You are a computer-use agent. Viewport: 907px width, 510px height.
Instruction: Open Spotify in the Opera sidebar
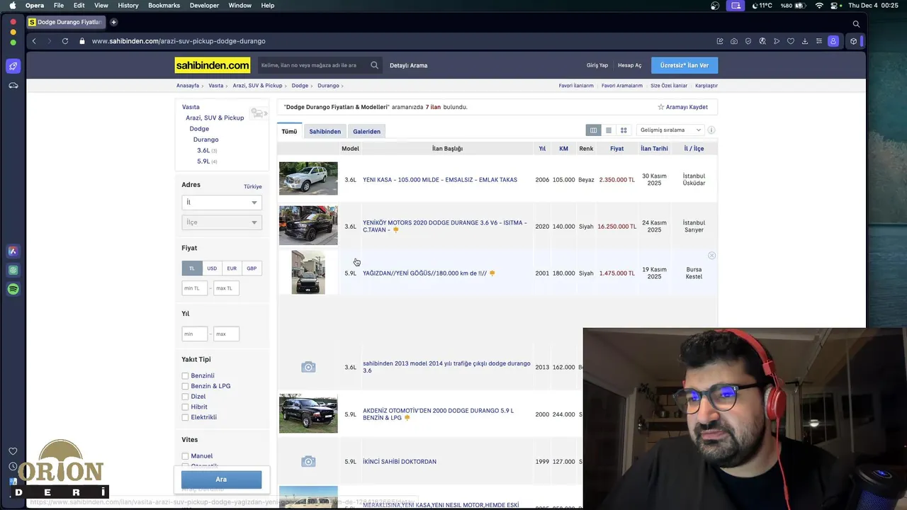[13, 289]
